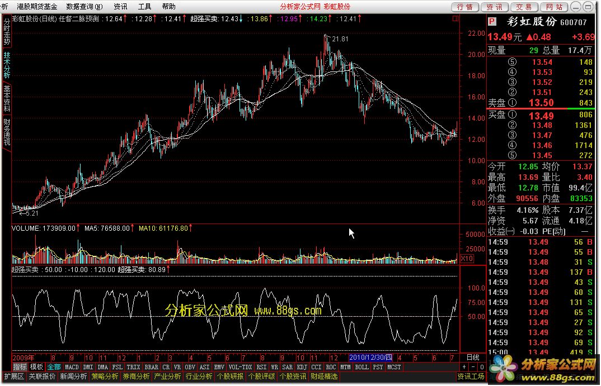Select the BRAR indicator

pyautogui.click(x=152, y=367)
